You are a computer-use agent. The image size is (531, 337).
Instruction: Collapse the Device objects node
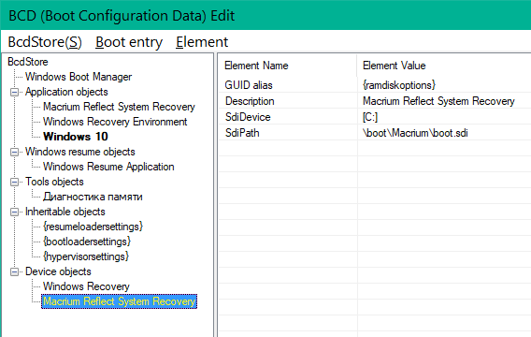pyautogui.click(x=14, y=271)
